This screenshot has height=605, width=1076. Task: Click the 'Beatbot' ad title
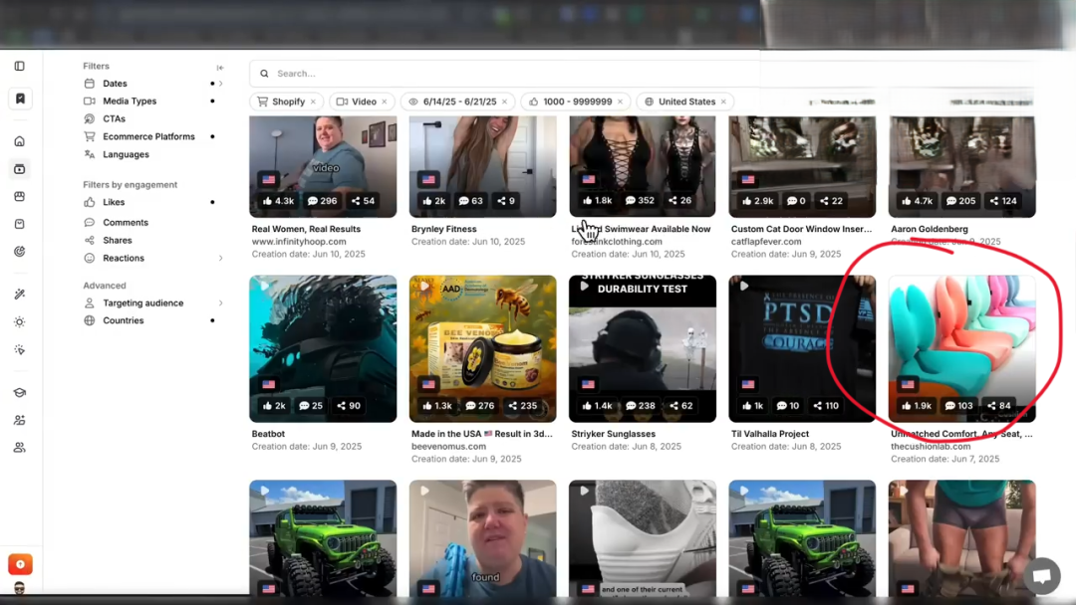pyautogui.click(x=268, y=434)
